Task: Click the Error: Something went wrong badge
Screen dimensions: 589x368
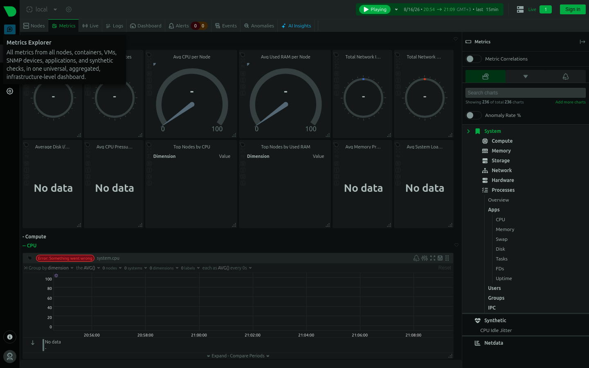Action: (65, 258)
